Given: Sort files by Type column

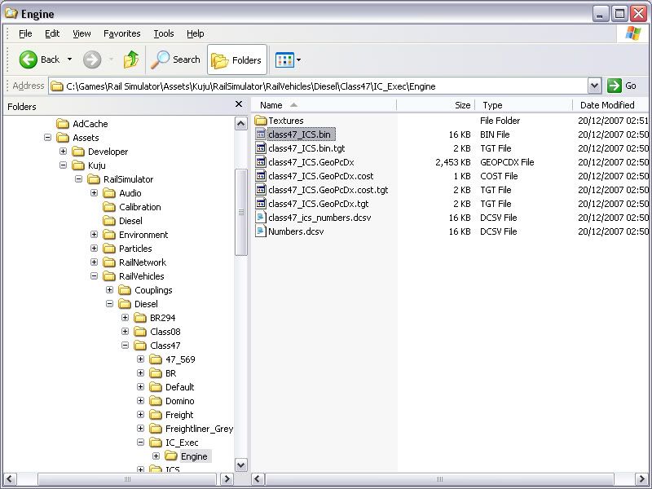Looking at the screenshot, I should (523, 105).
